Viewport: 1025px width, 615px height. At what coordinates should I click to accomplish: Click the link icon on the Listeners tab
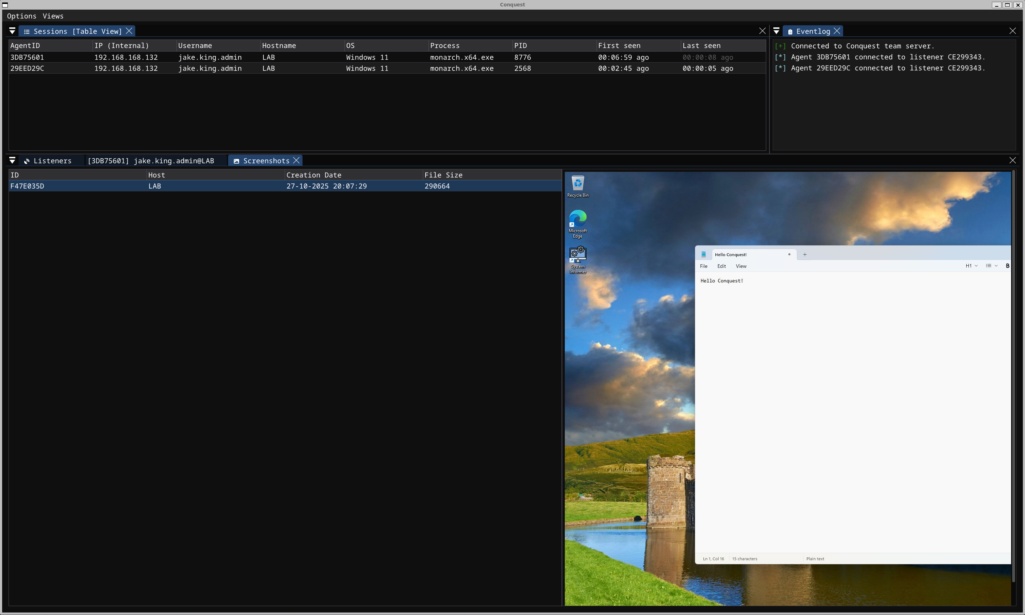(27, 161)
